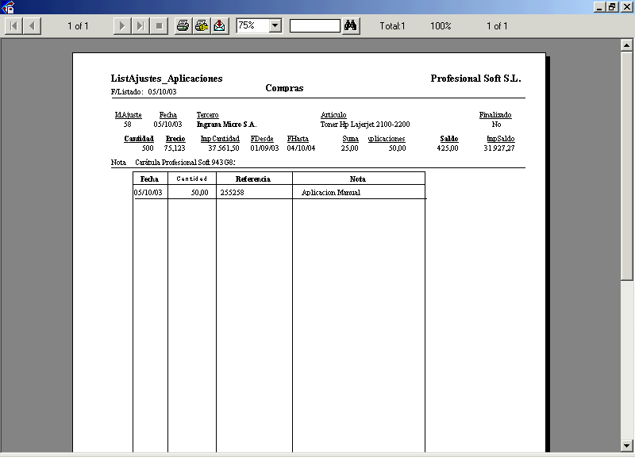Viewport: 635px width, 457px height.
Task: Click the binoculars search icon
Action: point(352,26)
